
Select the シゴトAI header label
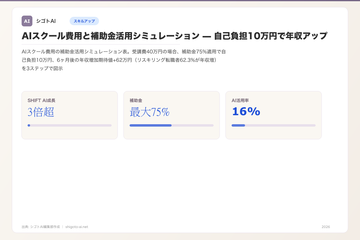pos(46,21)
